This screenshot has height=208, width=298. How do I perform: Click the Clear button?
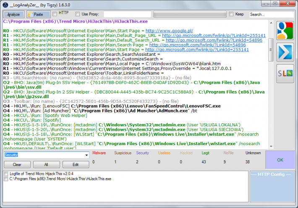click(x=17, y=164)
